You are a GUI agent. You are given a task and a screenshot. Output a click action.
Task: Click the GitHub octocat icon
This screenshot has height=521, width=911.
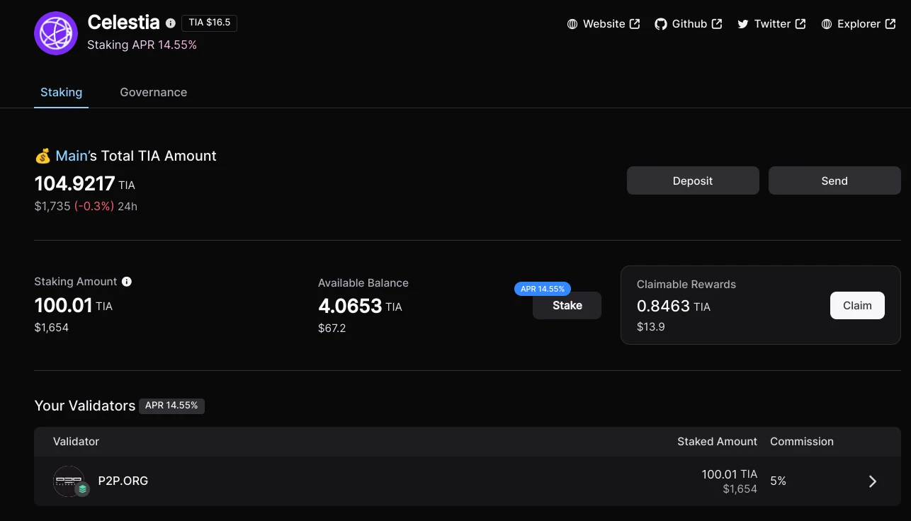click(661, 24)
